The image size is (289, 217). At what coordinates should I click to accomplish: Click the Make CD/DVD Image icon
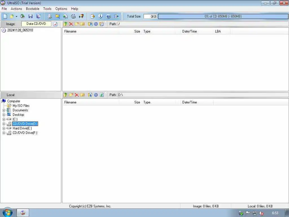(50, 16)
